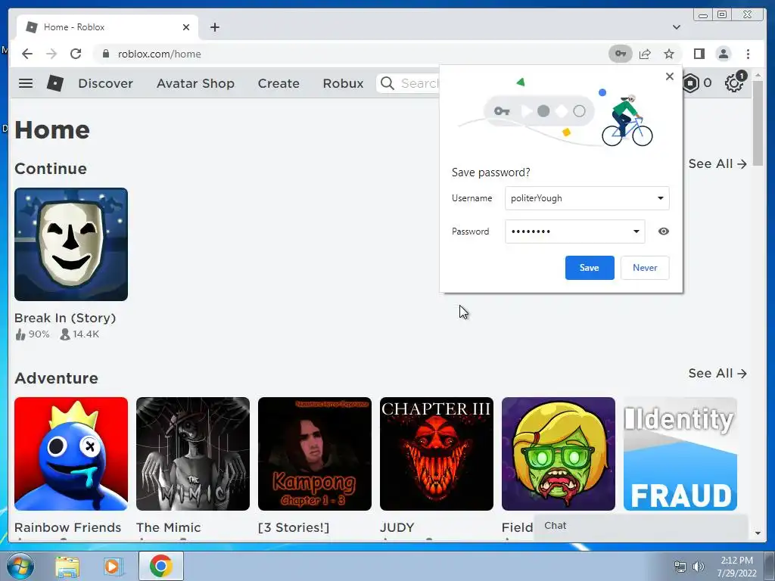Open the tab search chevron

point(677,27)
